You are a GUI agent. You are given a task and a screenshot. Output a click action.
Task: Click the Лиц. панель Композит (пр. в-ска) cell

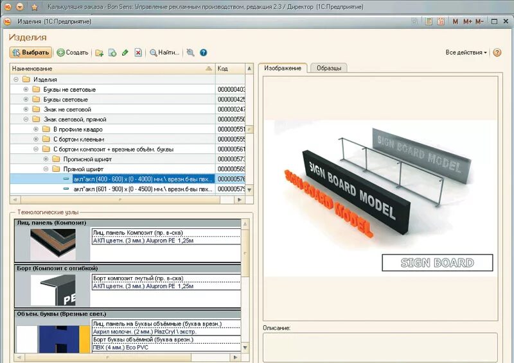click(x=166, y=233)
